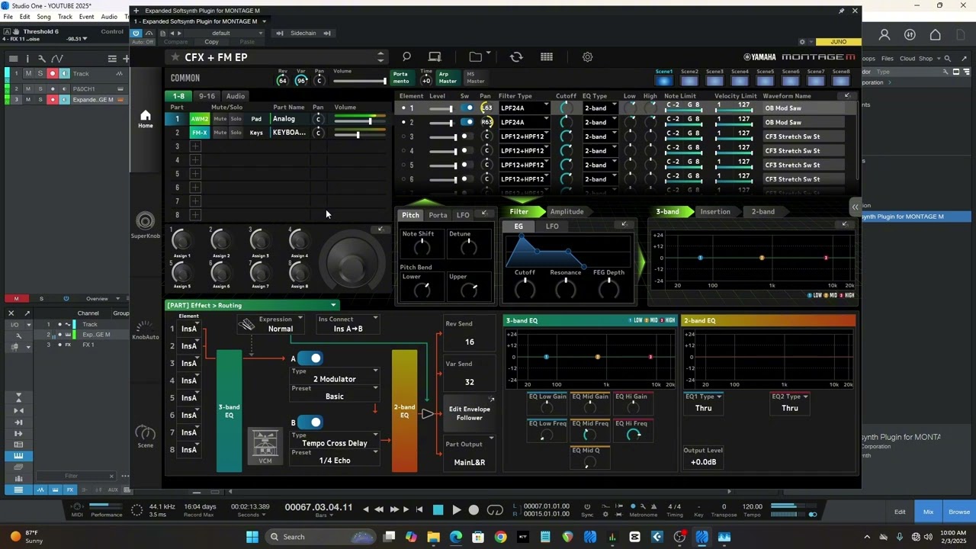Toggle the Portamento button
The width and height of the screenshot is (976, 549).
[x=401, y=78]
